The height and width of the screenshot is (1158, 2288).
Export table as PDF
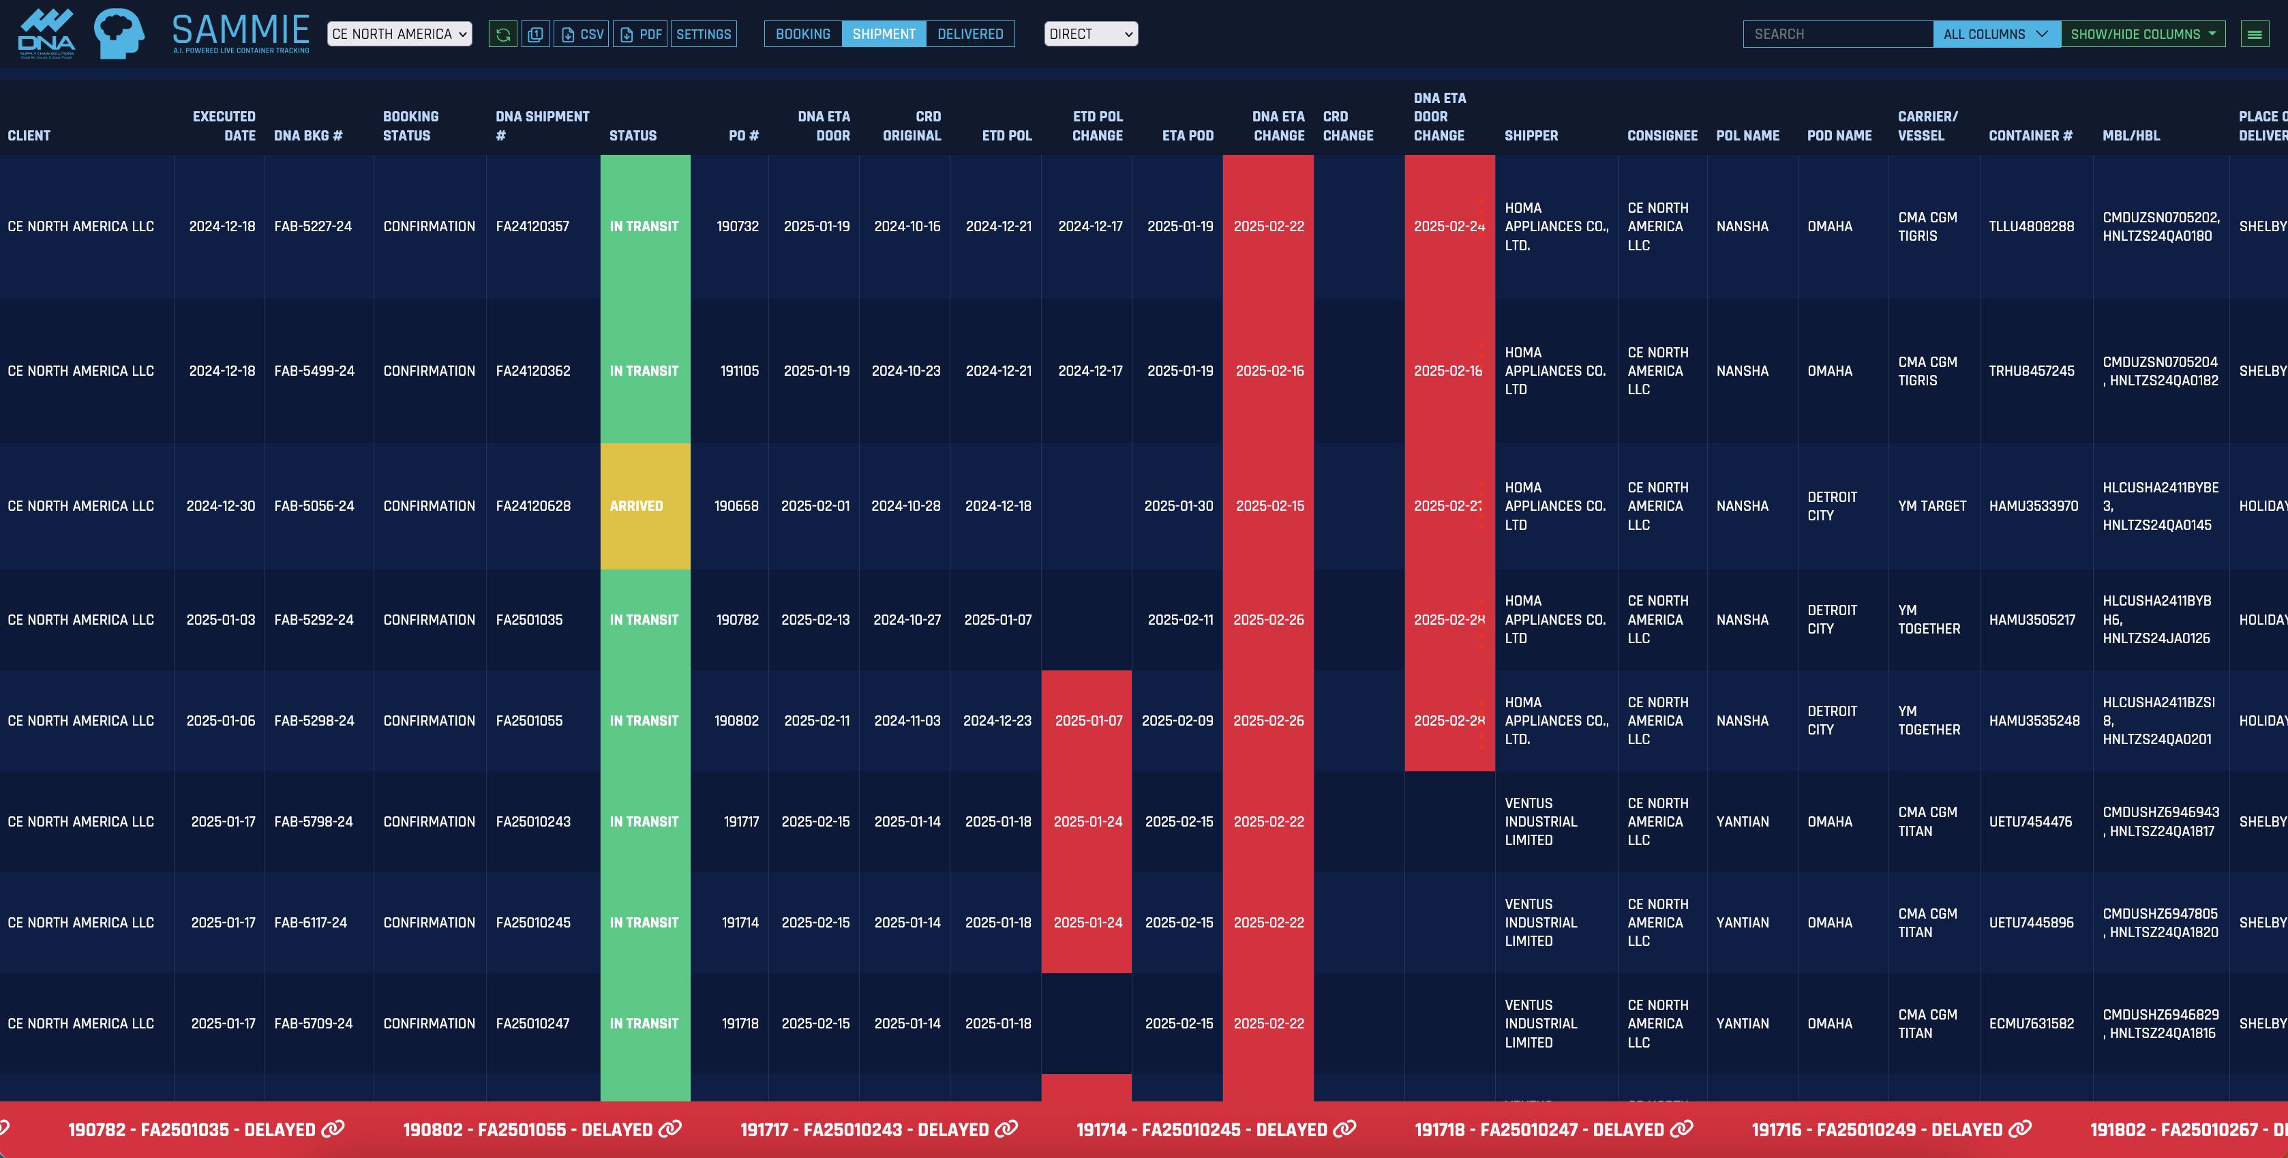coord(640,34)
